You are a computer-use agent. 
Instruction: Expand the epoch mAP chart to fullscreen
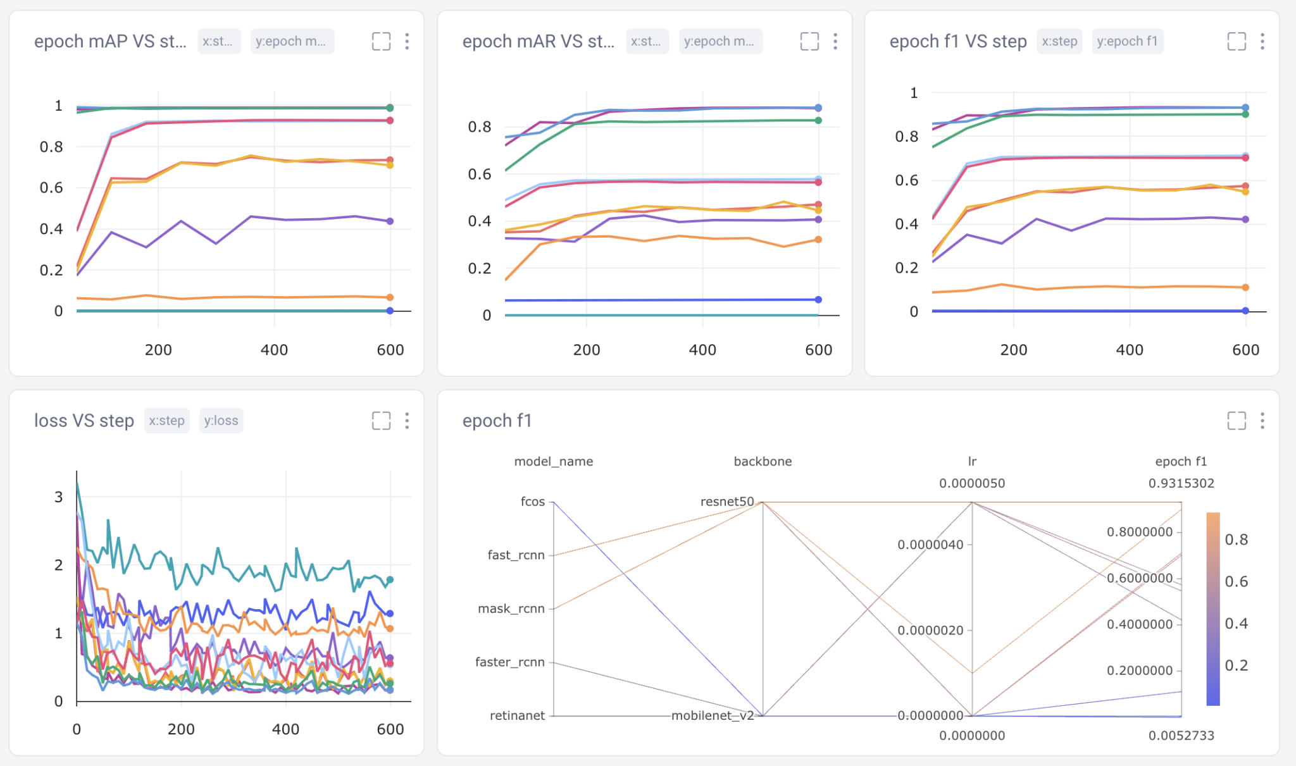tap(382, 41)
